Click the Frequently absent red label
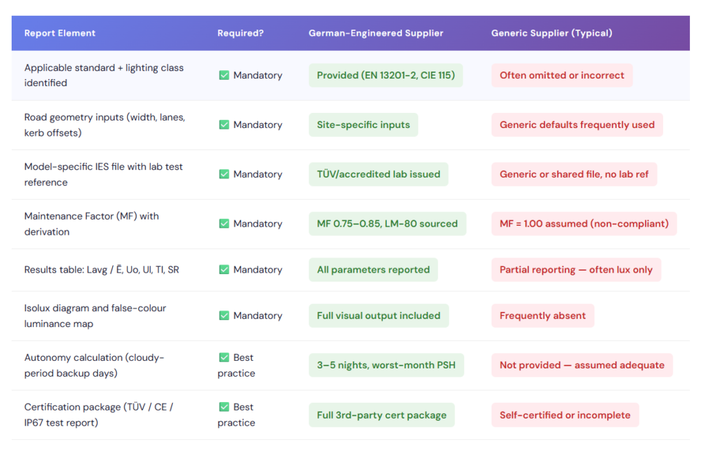This screenshot has height=451, width=705. 543,315
